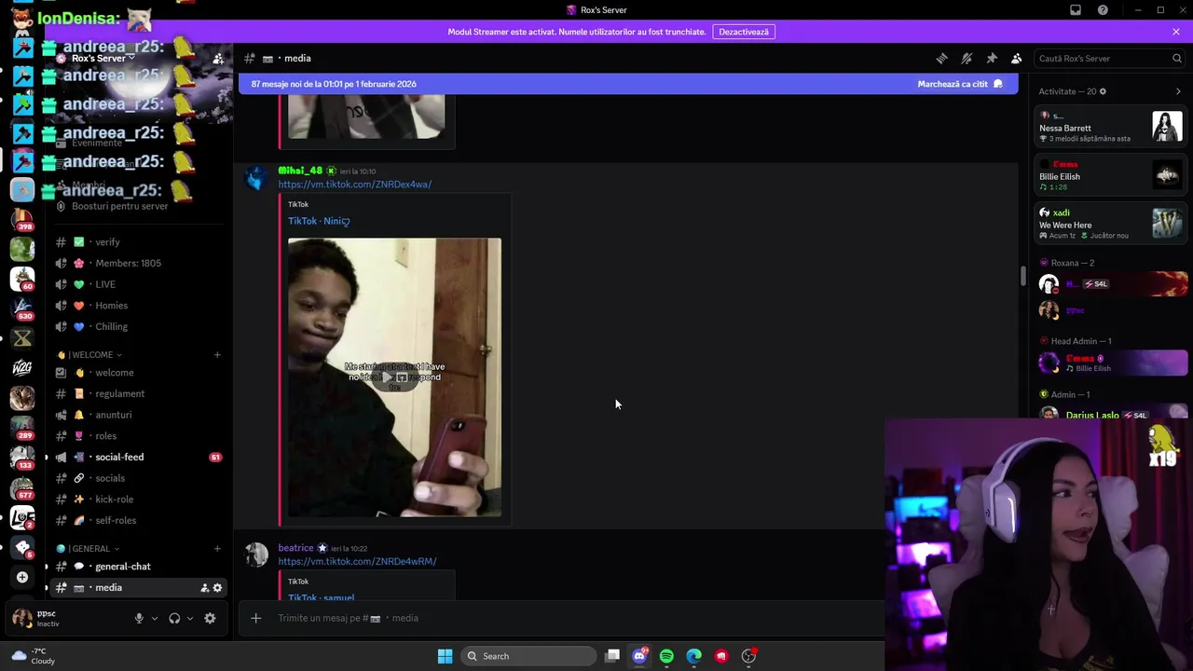Click the add attachment plus icon in message bar

(x=256, y=618)
